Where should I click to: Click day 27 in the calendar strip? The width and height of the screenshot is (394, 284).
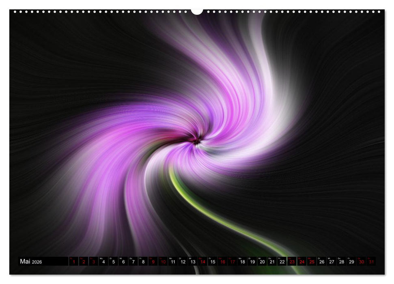[332, 262]
